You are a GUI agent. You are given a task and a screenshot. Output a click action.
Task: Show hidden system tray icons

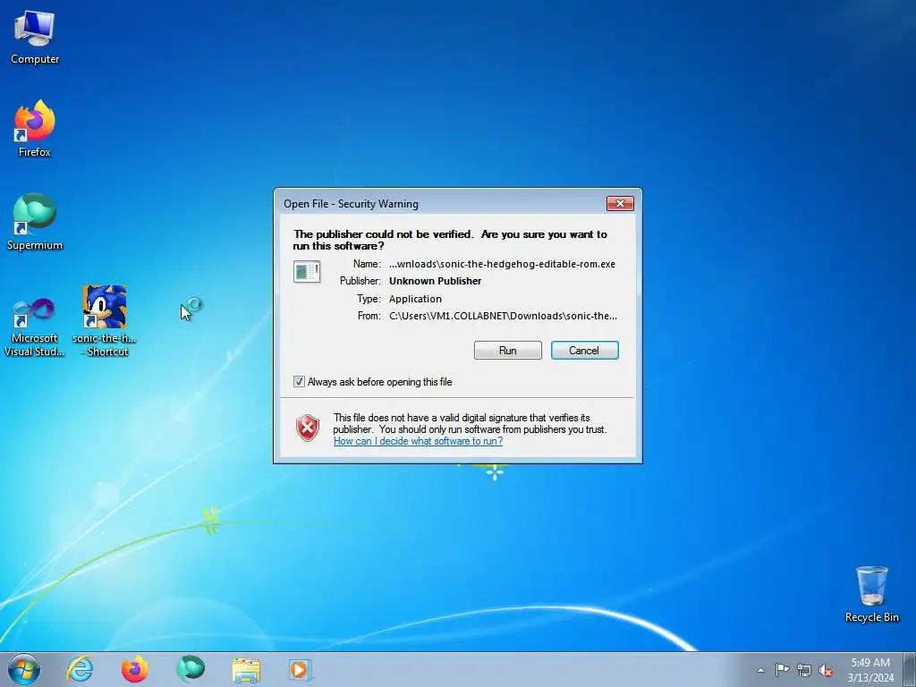click(x=760, y=670)
